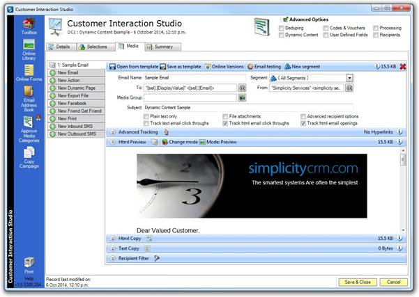Image resolution: width=419 pixels, height=297 pixels.
Task: Add a New Dynamic Page item
Action: click(77, 88)
